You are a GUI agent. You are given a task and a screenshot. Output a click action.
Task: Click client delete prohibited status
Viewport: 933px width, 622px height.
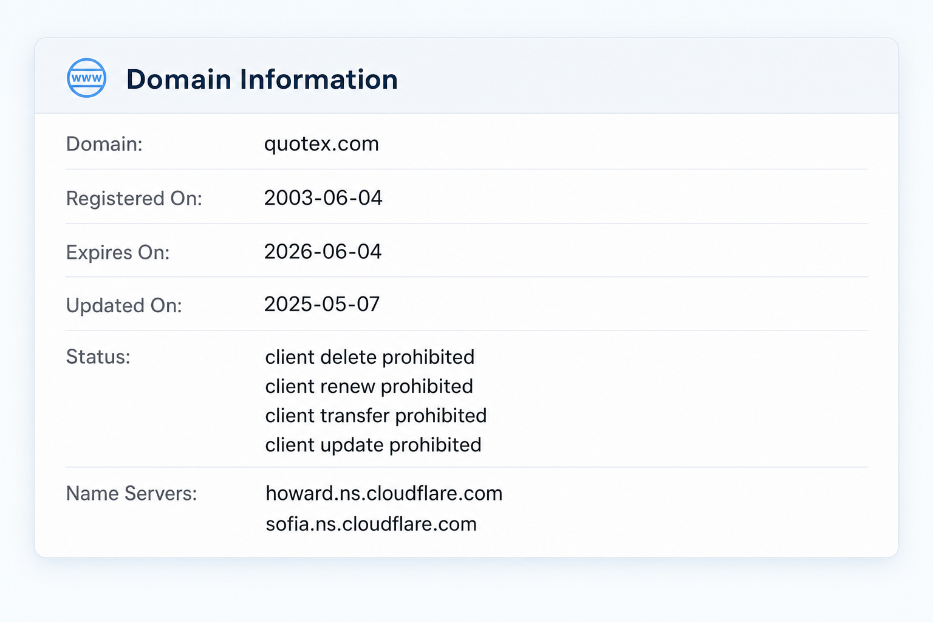click(x=370, y=357)
